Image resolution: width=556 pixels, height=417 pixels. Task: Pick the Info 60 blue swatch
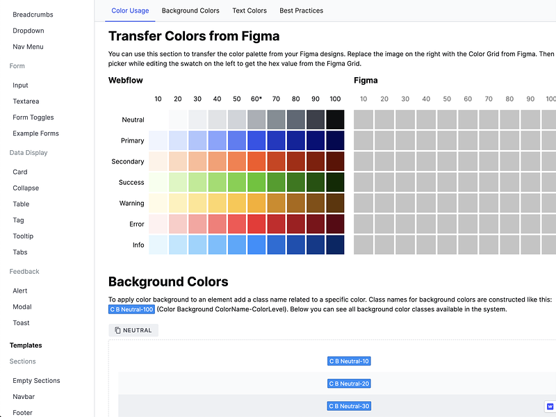pyautogui.click(x=256, y=245)
